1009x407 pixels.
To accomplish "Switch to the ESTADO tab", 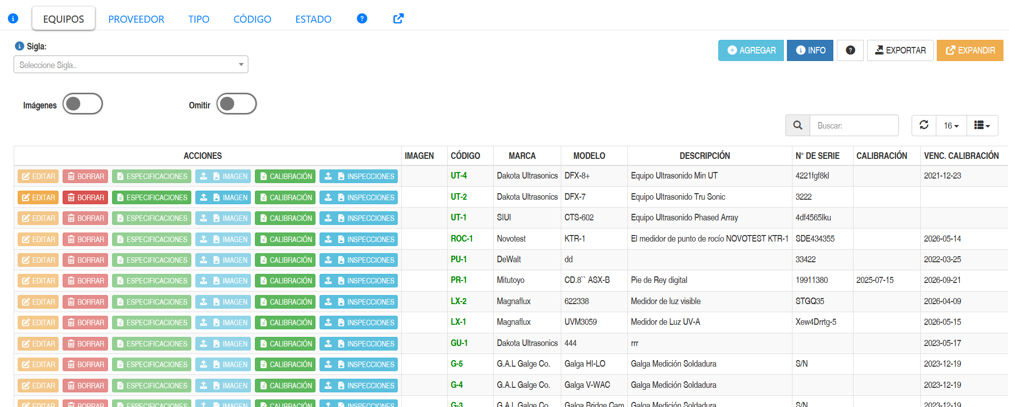I will tap(313, 19).
